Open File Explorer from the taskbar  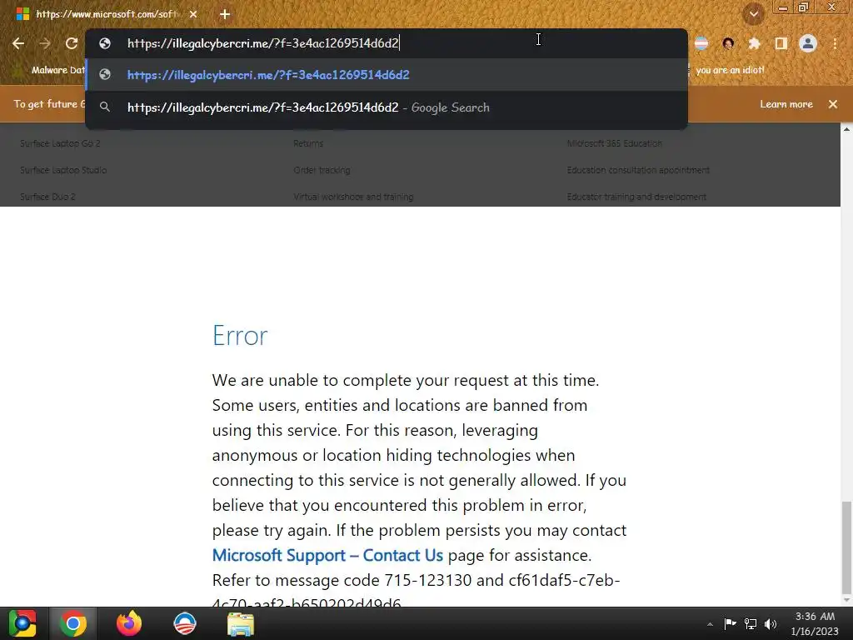tap(240, 623)
